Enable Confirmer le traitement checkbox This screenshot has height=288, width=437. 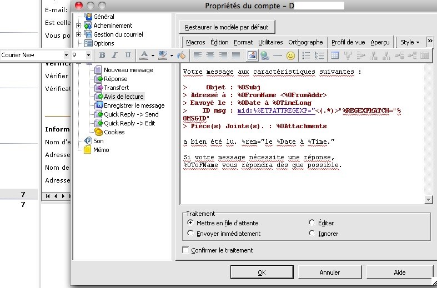185,250
